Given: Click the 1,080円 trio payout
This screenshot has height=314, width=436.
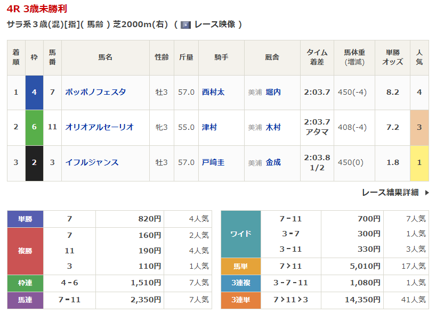Looking at the screenshot, I should tap(365, 283).
